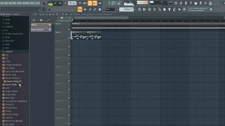
Task: Open the PATTERNS menu
Action: [x=13, y=3]
